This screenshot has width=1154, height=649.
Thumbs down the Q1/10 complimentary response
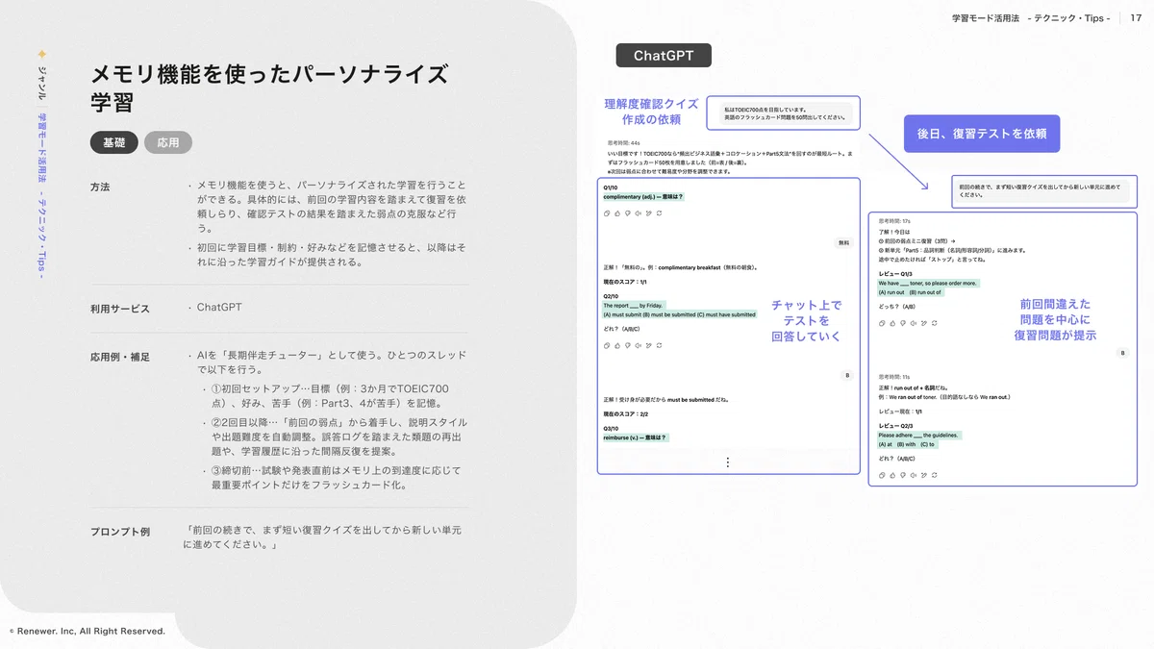(628, 213)
